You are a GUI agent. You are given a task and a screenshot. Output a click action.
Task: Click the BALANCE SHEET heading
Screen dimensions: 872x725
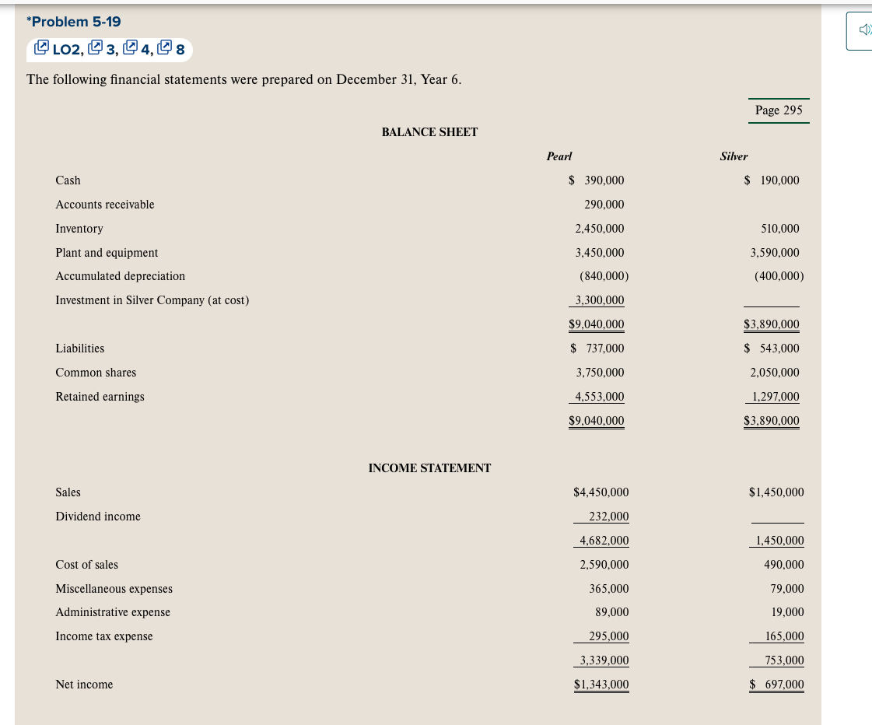click(x=429, y=132)
